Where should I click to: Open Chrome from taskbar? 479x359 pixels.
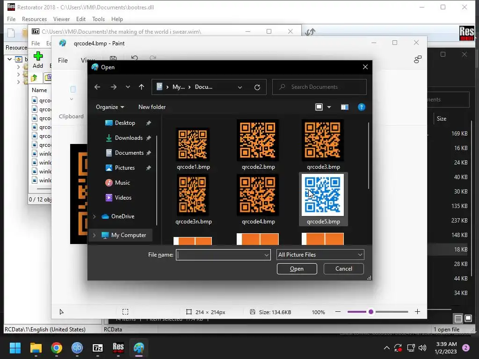coord(57,348)
